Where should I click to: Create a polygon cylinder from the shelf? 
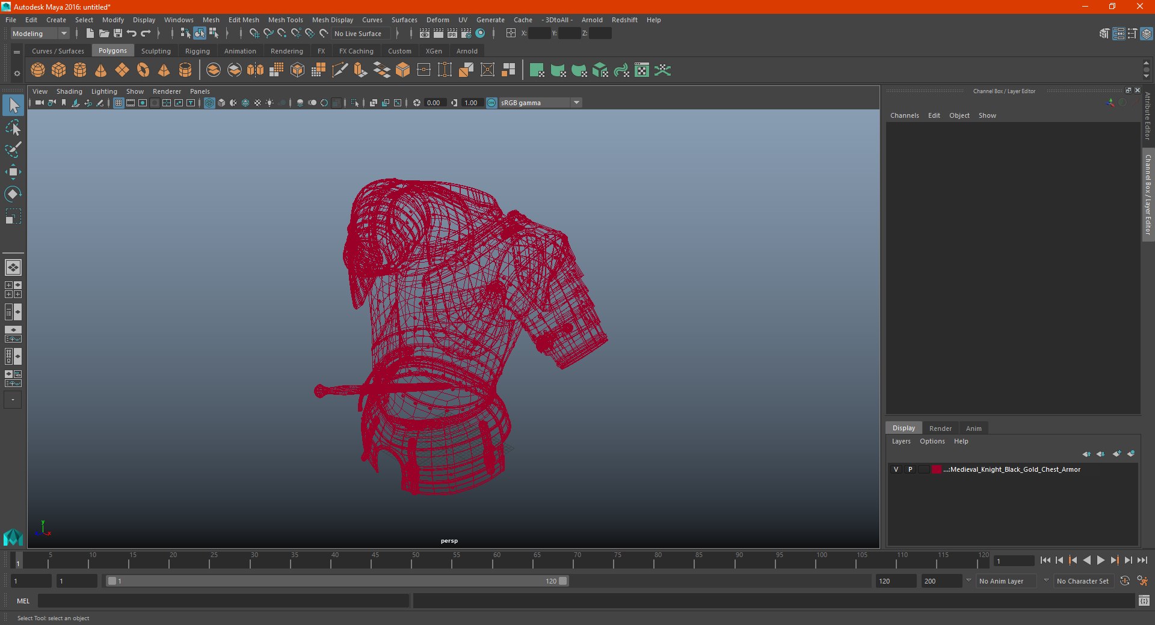point(80,70)
